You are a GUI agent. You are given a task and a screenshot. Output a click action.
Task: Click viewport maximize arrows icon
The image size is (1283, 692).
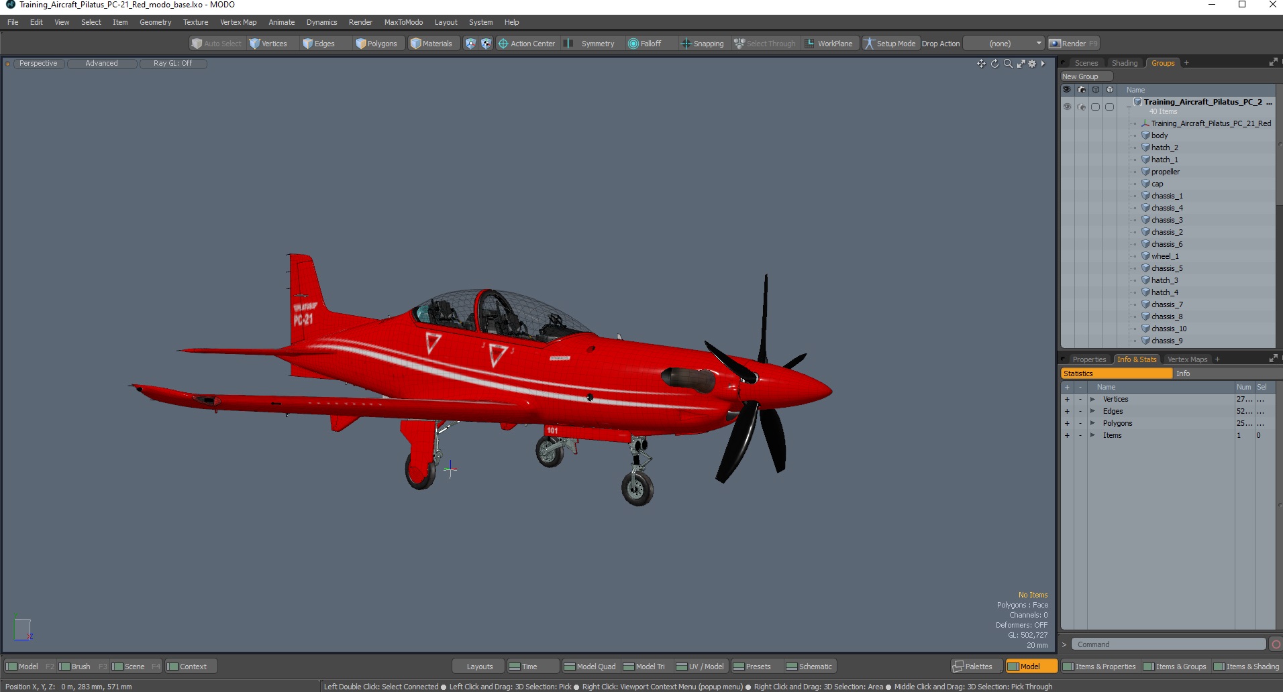pyautogui.click(x=1021, y=64)
